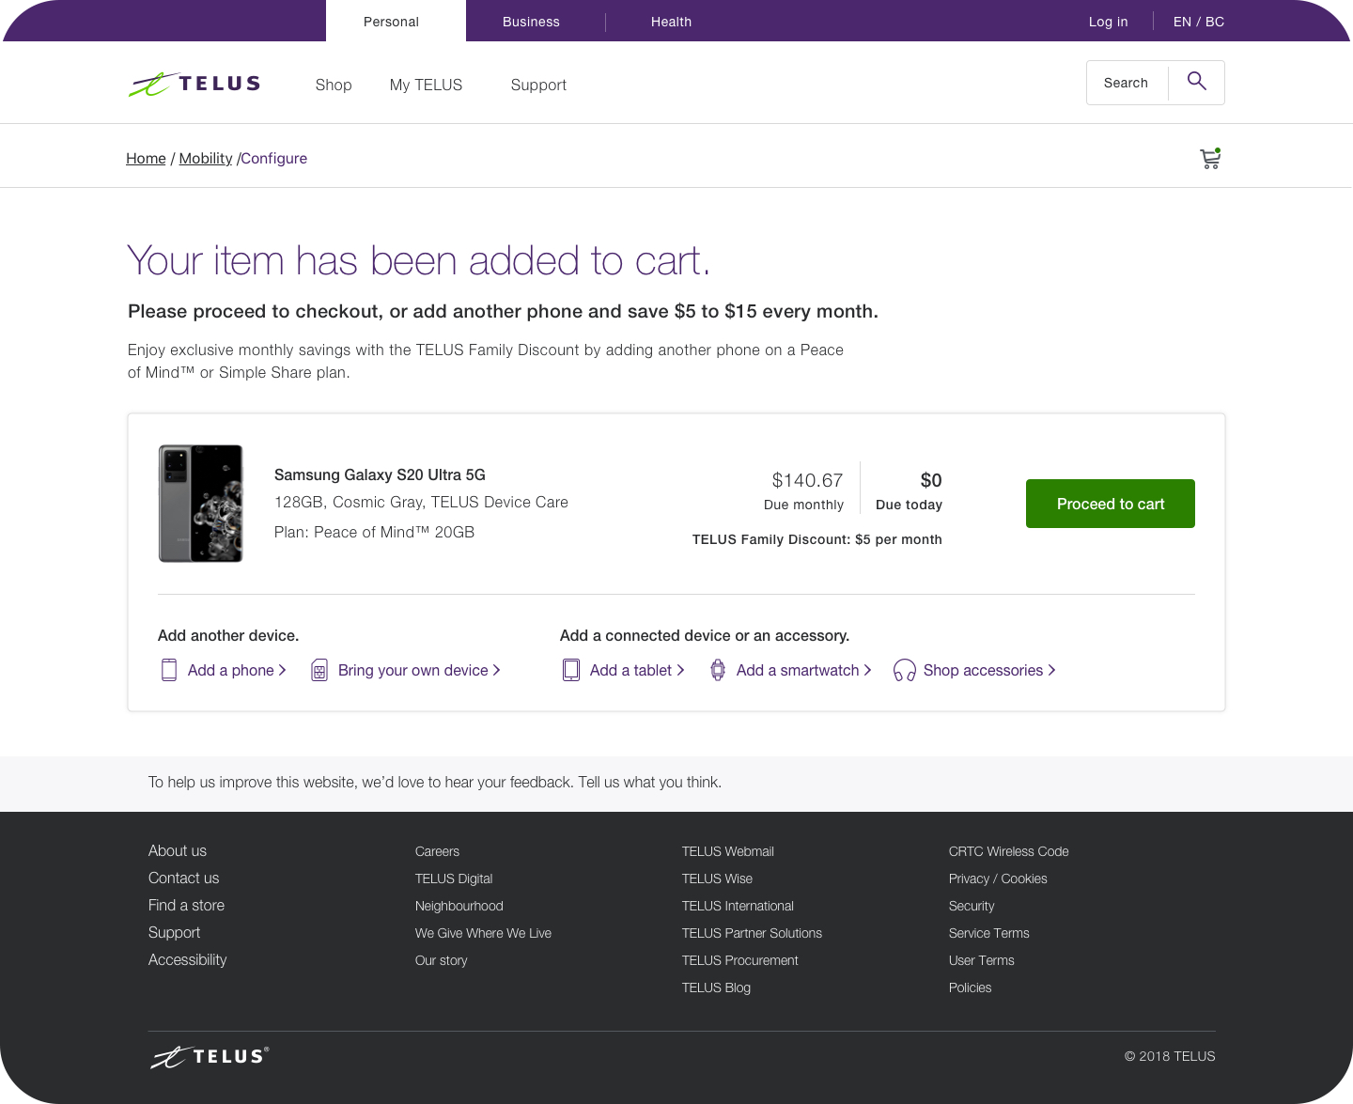Click the SIM card icon beside Bring your own device
The image size is (1353, 1104).
[x=319, y=670]
